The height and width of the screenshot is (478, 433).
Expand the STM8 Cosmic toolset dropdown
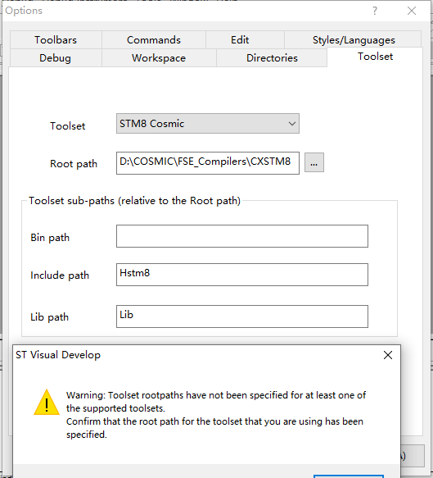(208, 124)
